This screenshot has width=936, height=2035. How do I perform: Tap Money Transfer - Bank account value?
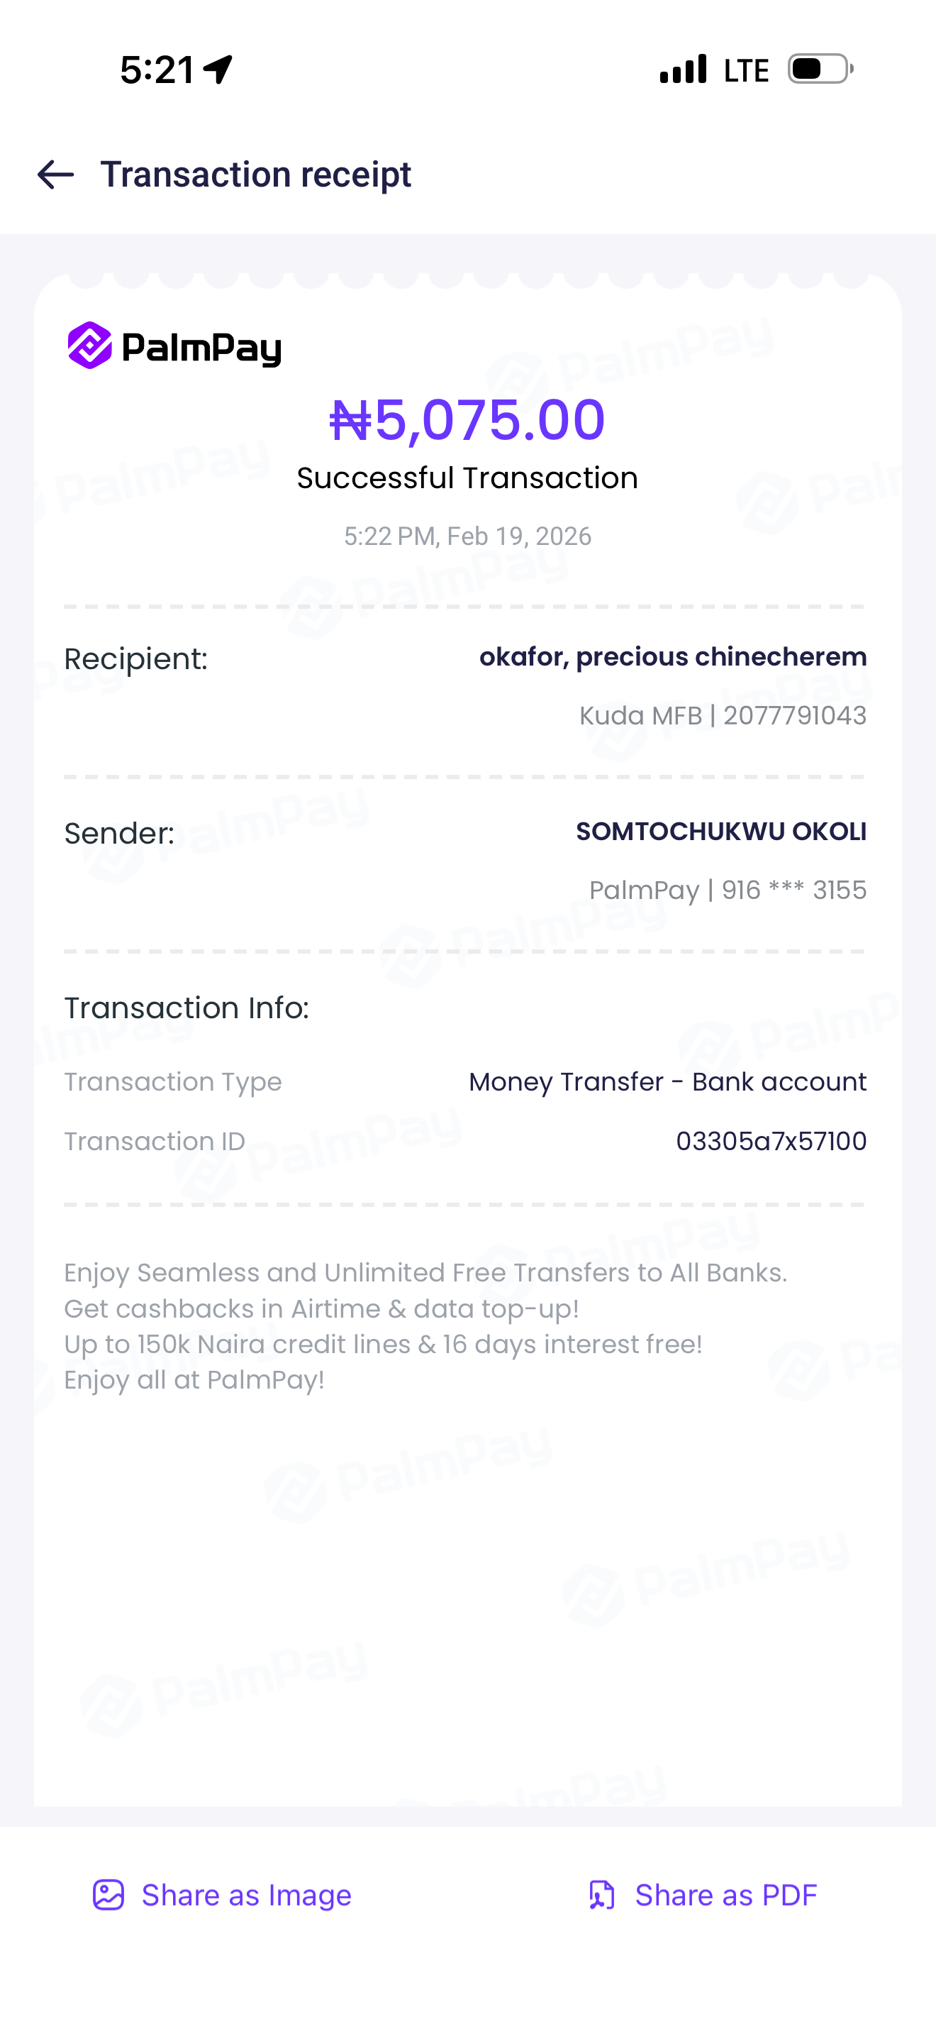coord(667,1081)
